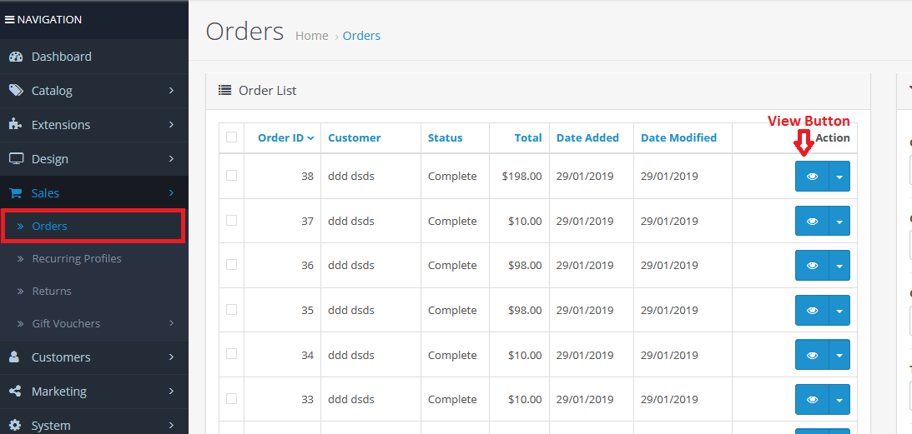
Task: Check the box for order 36
Action: coord(231,264)
